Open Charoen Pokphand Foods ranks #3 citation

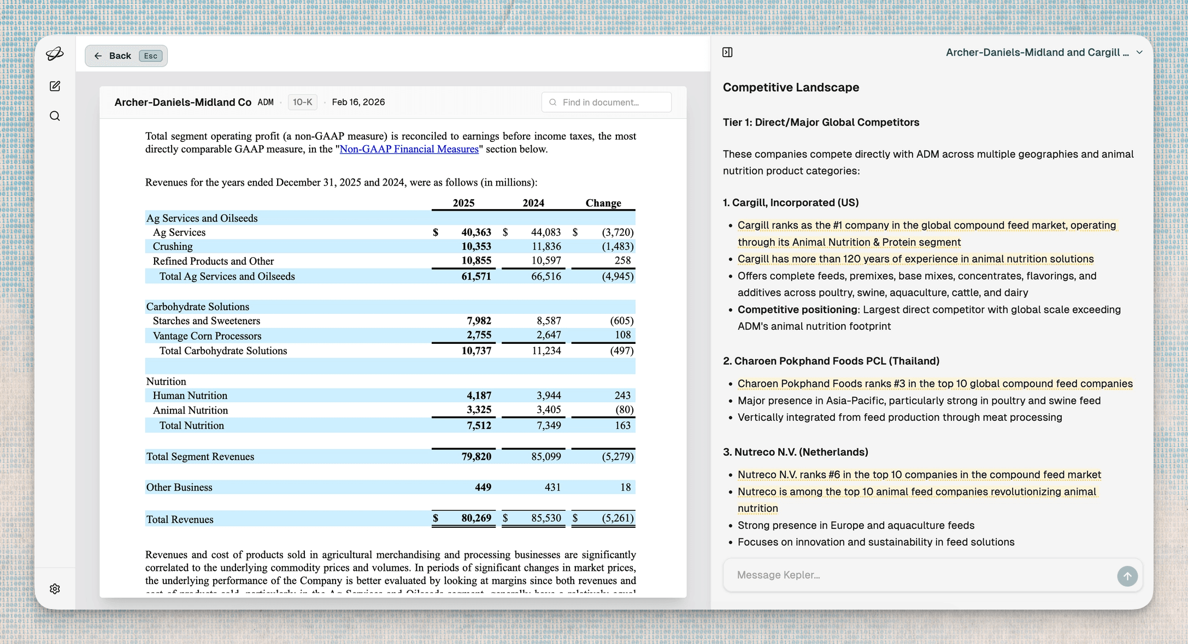coord(934,384)
